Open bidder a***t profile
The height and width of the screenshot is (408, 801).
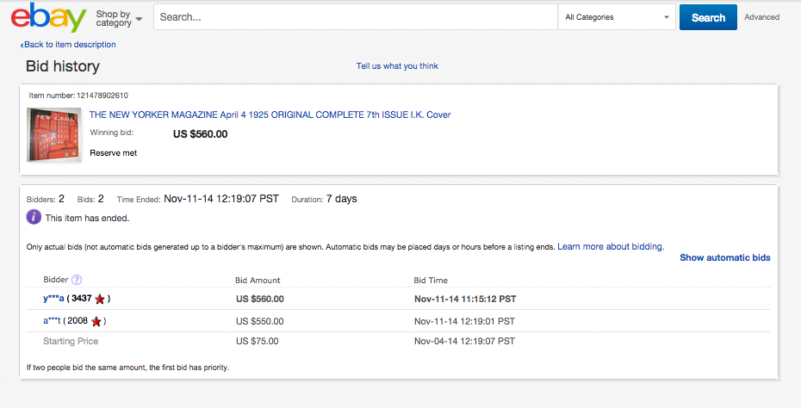pyautogui.click(x=52, y=321)
